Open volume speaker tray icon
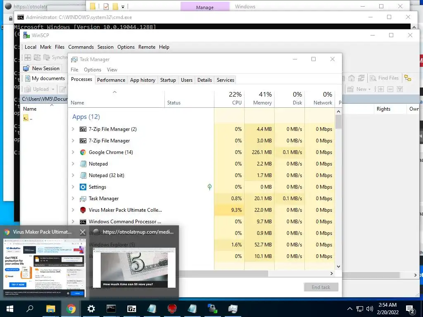The image size is (423, 317). tap(370, 309)
